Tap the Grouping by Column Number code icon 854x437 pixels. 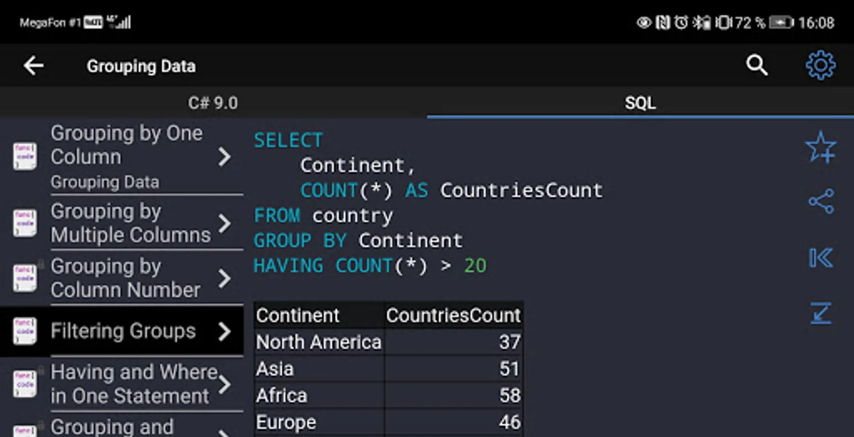[25, 278]
